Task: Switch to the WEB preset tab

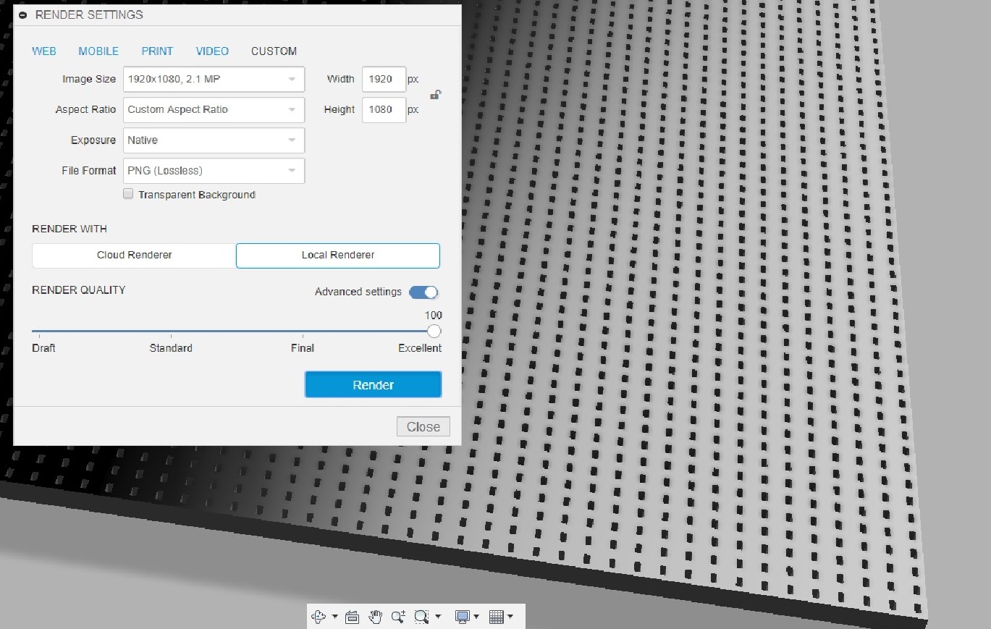Action: [x=44, y=51]
